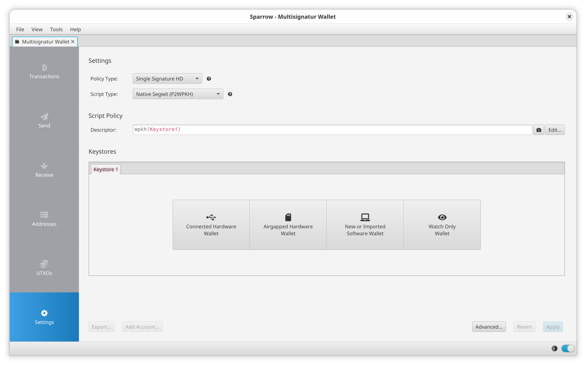This screenshot has width=586, height=365.
Task: Close the Sparrow window
Action: [569, 17]
